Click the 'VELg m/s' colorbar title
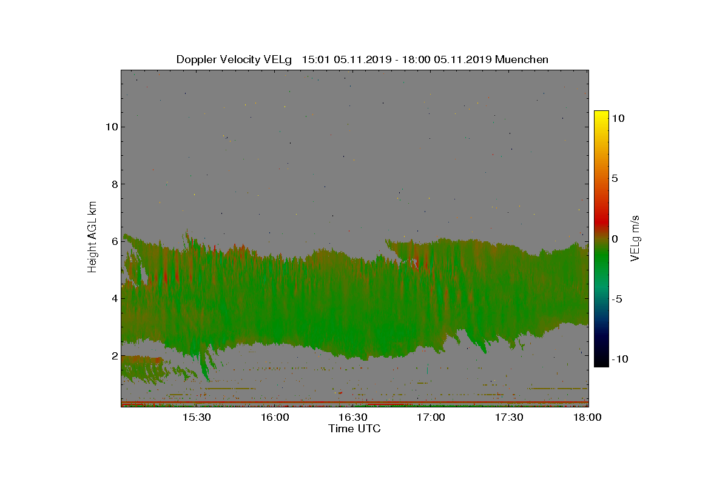Image resolution: width=728 pixels, height=485 pixels. [x=636, y=237]
